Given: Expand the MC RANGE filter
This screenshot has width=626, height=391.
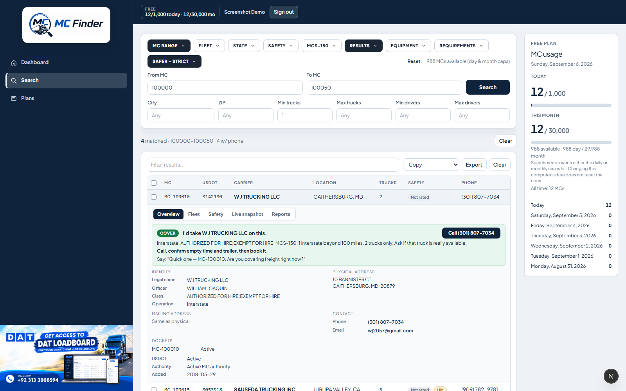Looking at the screenshot, I should tap(169, 46).
